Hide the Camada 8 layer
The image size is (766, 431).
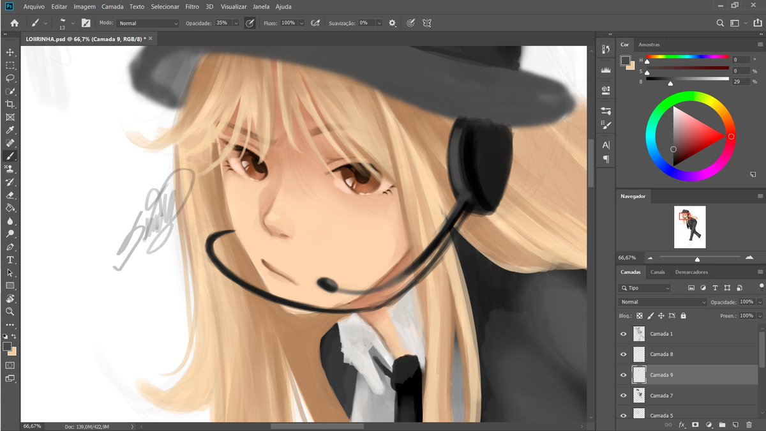coord(624,354)
